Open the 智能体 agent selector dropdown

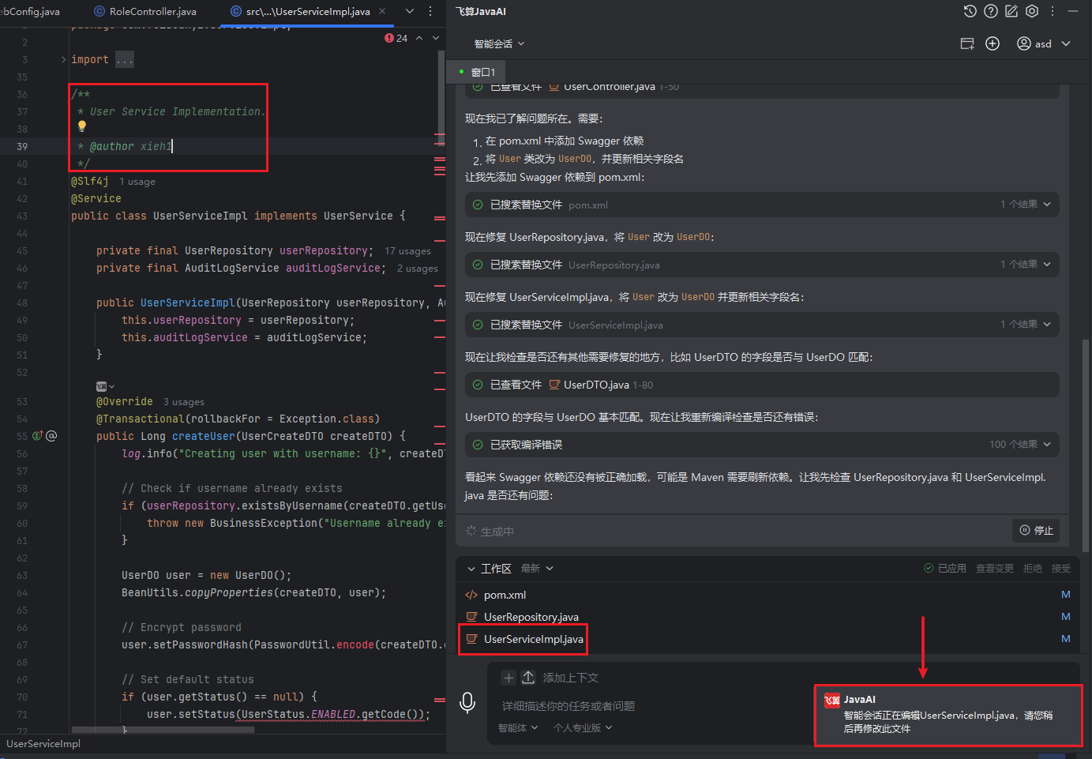click(518, 728)
